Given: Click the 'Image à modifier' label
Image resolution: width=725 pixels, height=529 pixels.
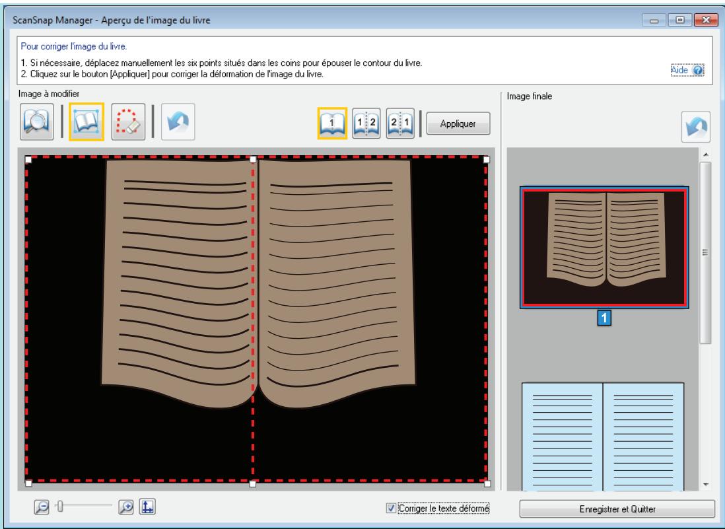Looking at the screenshot, I should (x=49, y=94).
